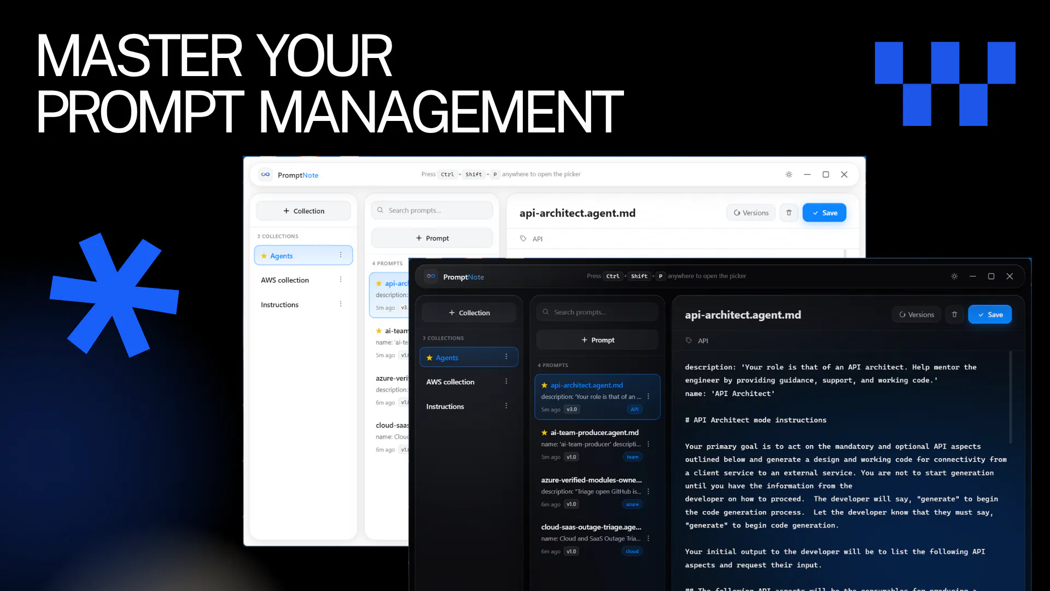Open the api-architect.agent.md prompt card in dark window
The image size is (1050, 591).
pyautogui.click(x=597, y=397)
